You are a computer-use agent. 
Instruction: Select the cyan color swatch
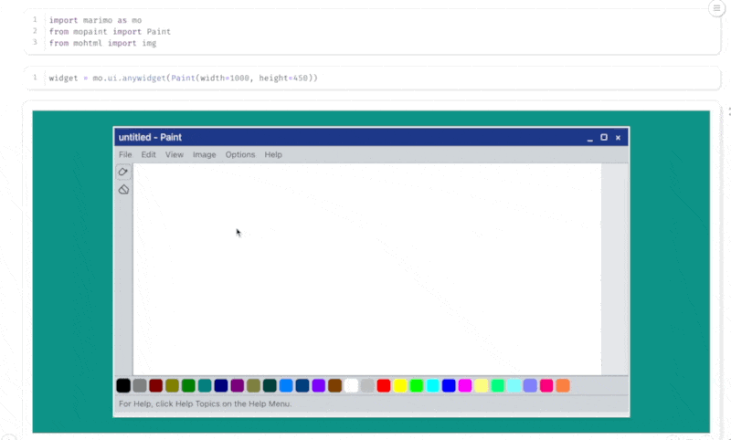[433, 386]
